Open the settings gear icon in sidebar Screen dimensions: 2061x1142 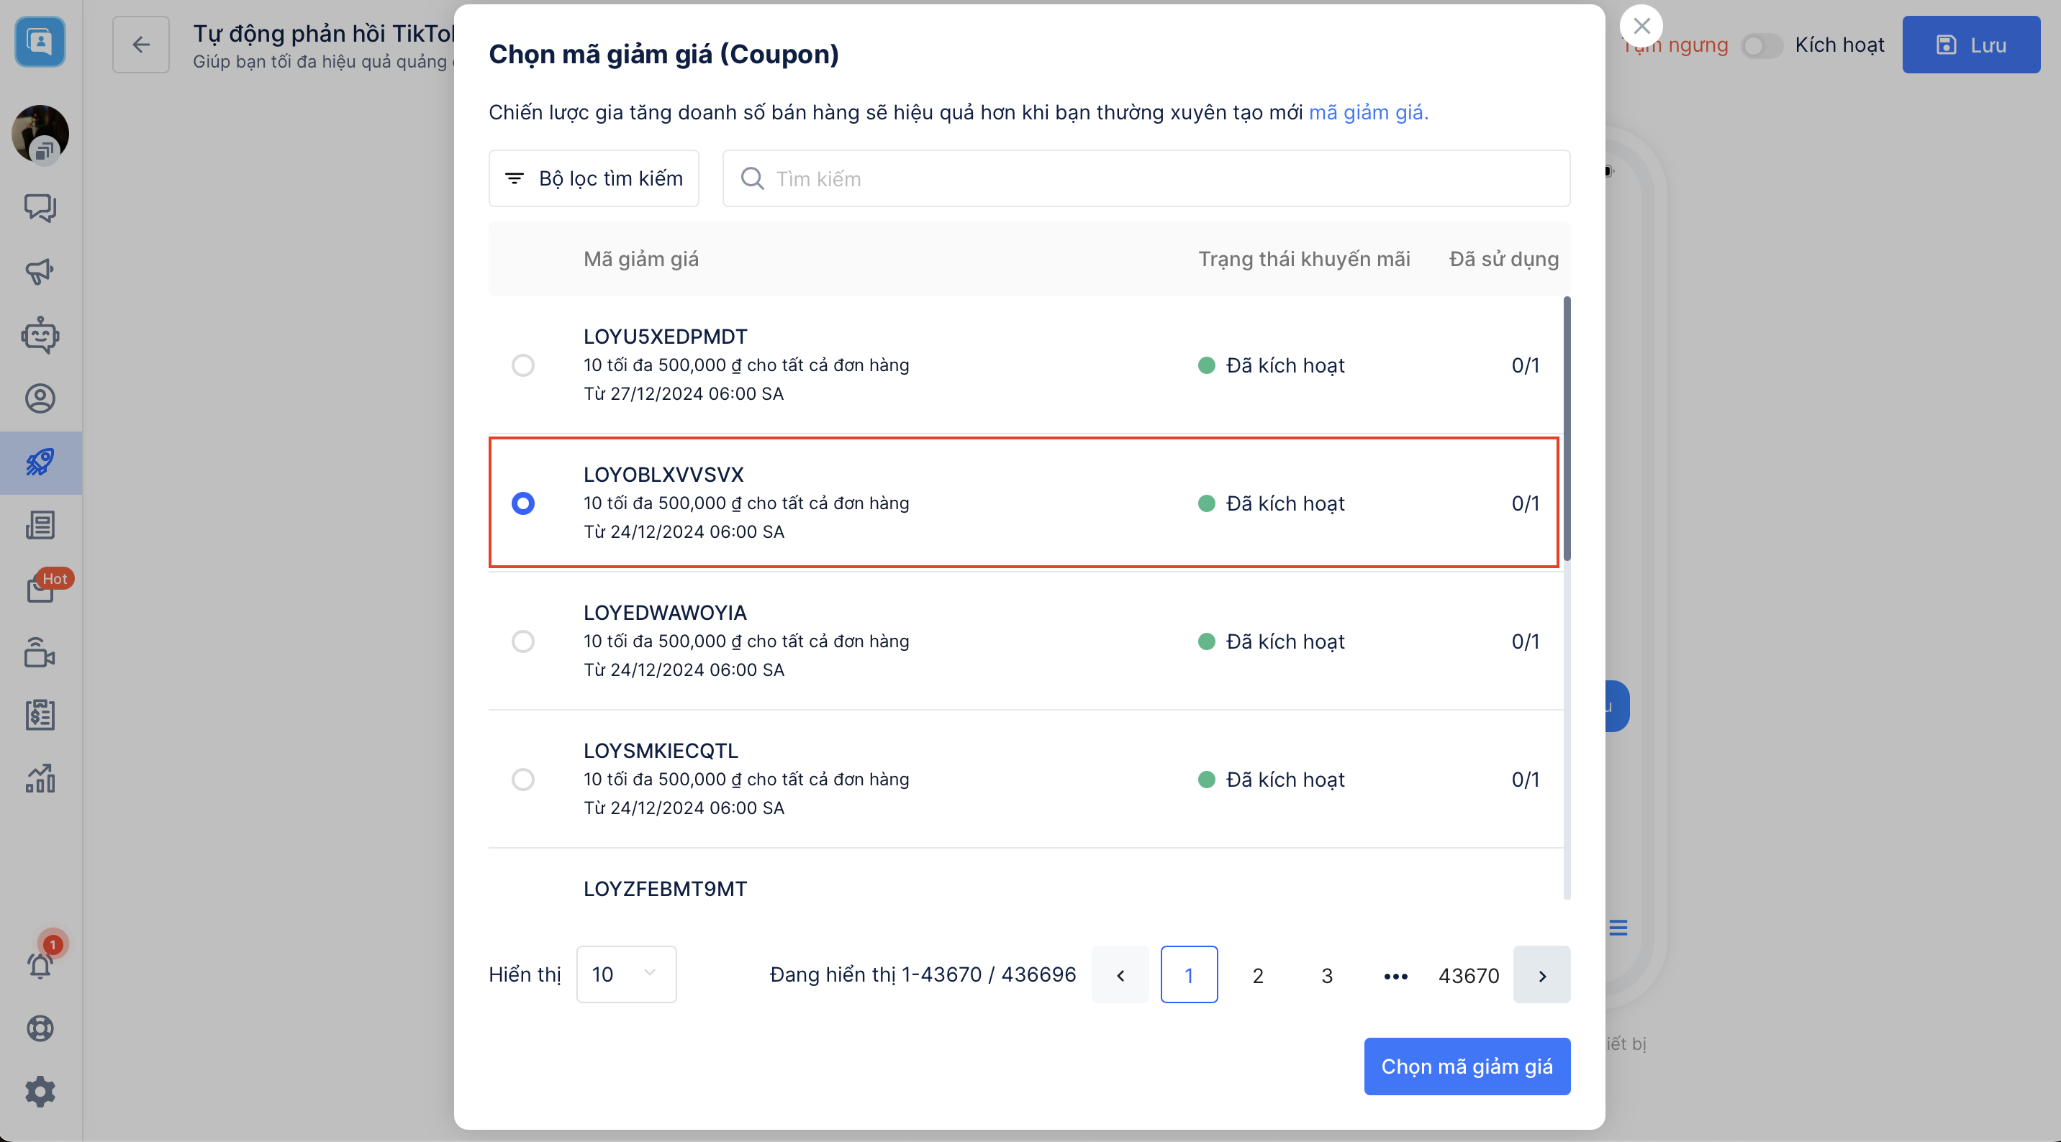pyautogui.click(x=40, y=1091)
